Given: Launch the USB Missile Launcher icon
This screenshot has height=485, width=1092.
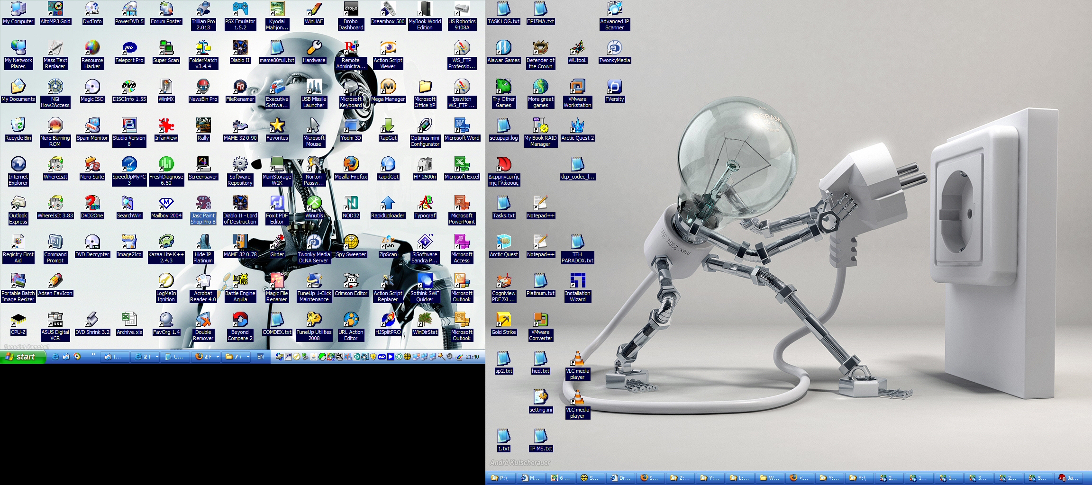Looking at the screenshot, I should [314, 94].
